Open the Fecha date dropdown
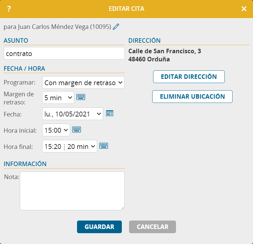253x244 pixels. 73,114
